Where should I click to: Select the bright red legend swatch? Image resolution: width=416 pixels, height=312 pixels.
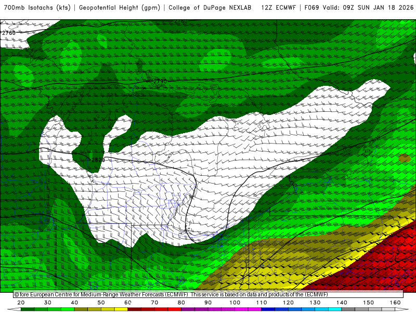point(175,309)
